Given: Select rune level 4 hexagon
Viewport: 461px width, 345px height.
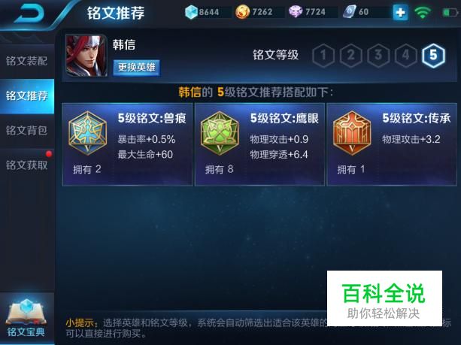Looking at the screenshot, I should point(406,56).
